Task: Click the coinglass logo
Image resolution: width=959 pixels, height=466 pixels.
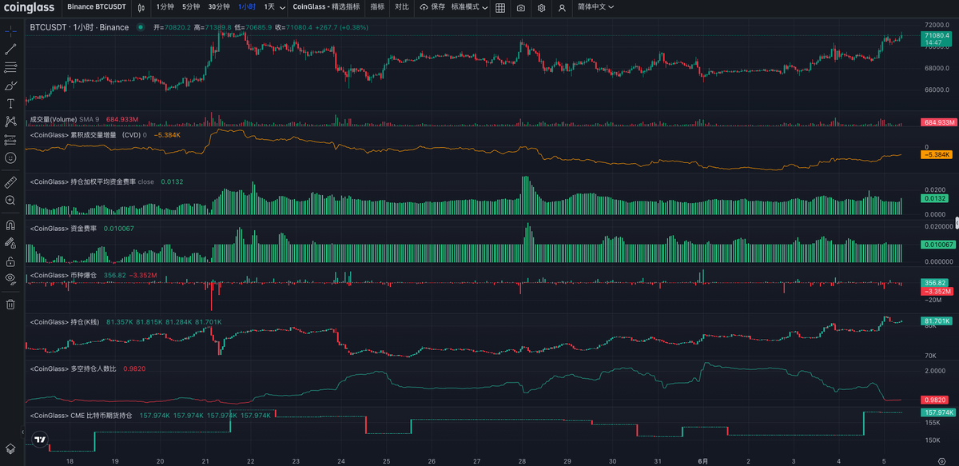Action: 30,7
